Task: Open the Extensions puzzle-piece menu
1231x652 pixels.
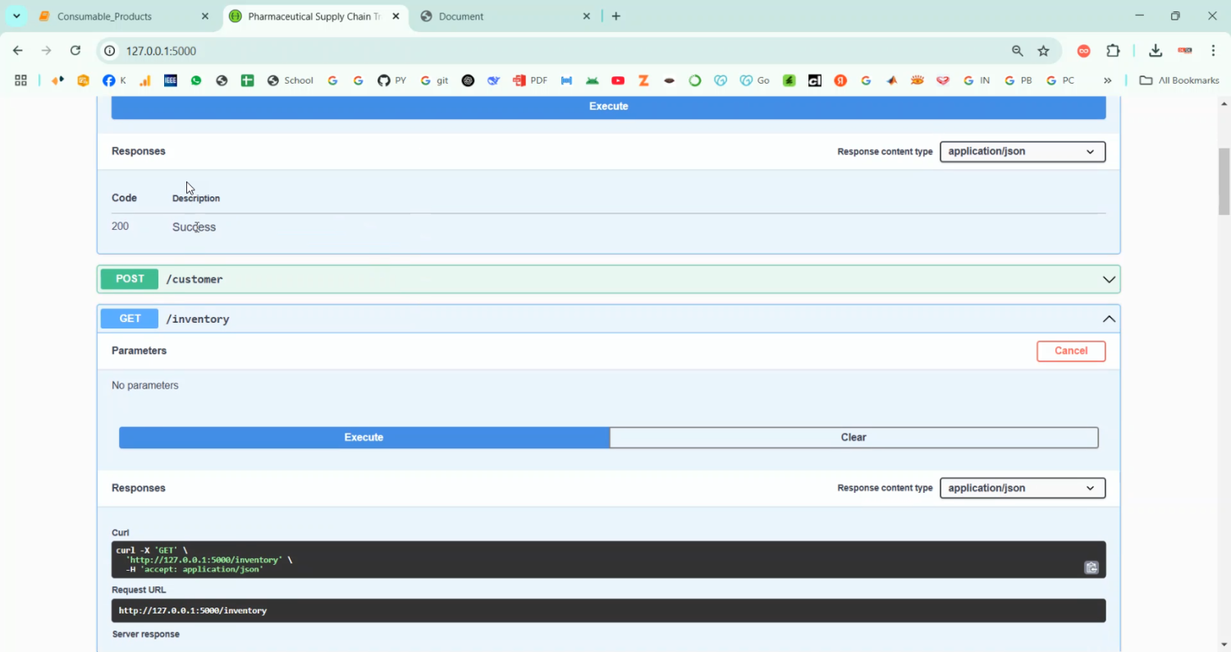Action: (x=1113, y=51)
